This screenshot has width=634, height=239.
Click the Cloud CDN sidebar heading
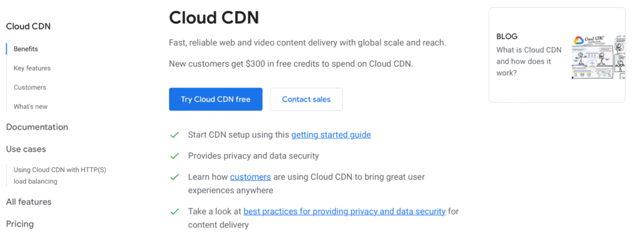click(x=28, y=27)
